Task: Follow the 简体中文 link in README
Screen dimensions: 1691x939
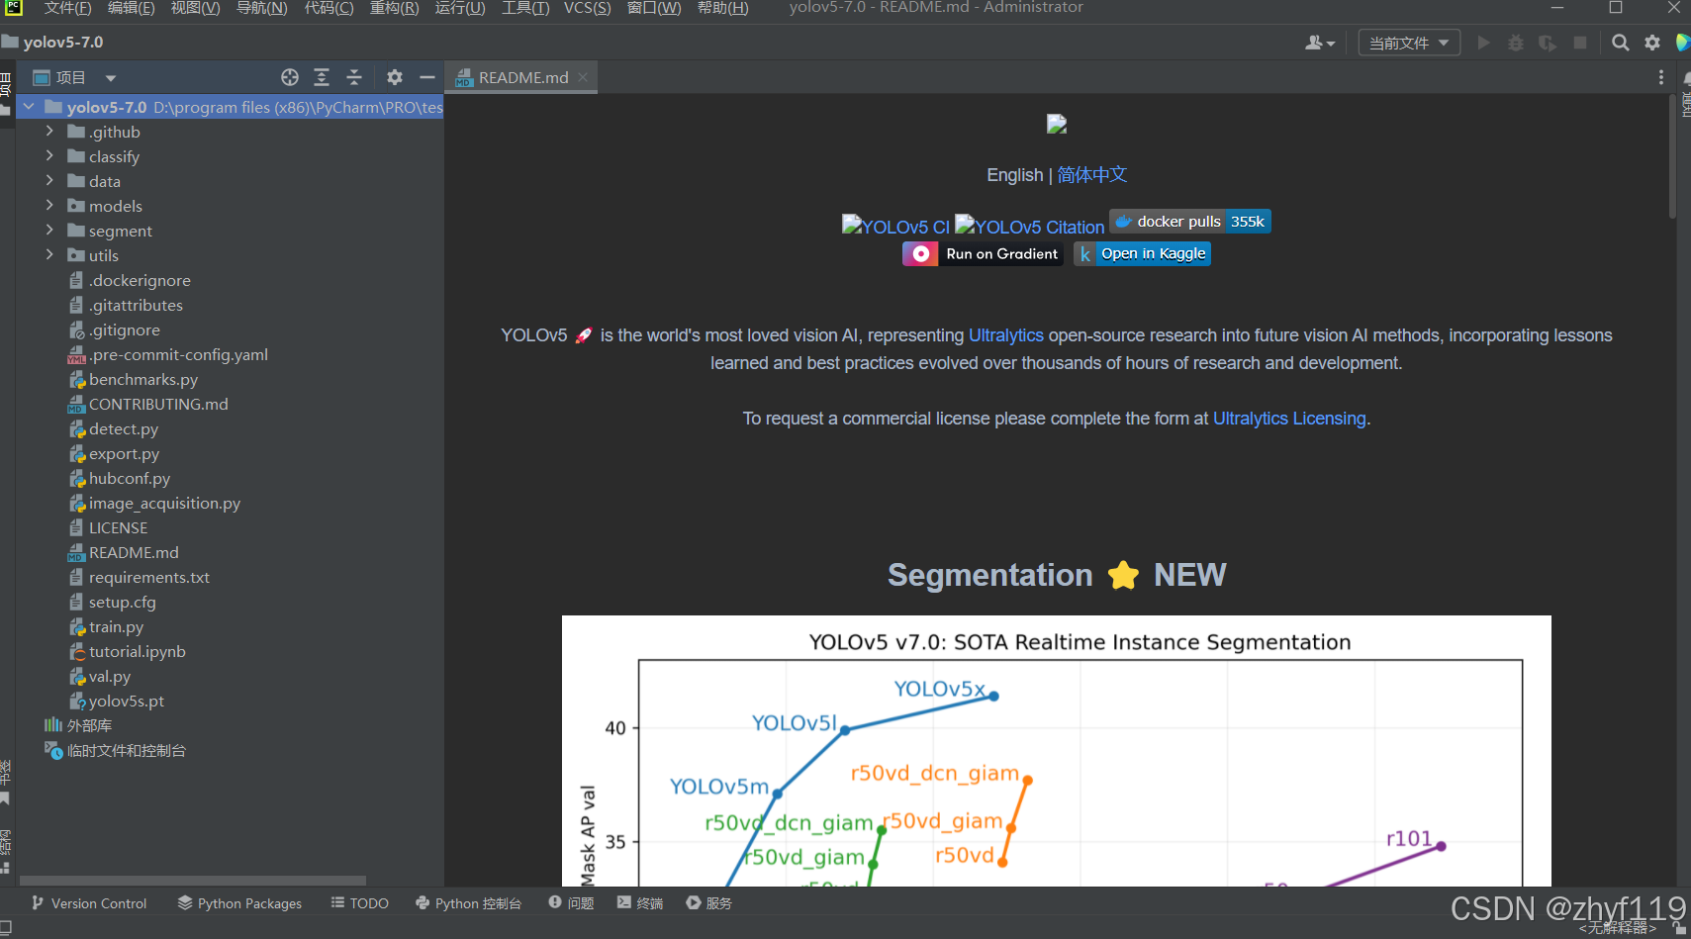Action: tap(1092, 175)
